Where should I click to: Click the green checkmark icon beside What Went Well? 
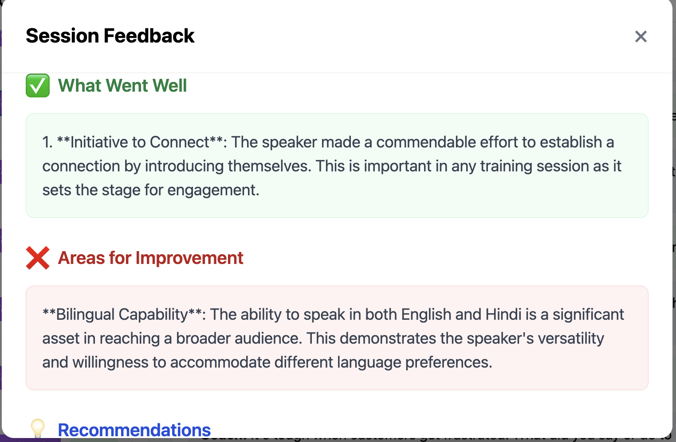click(38, 85)
